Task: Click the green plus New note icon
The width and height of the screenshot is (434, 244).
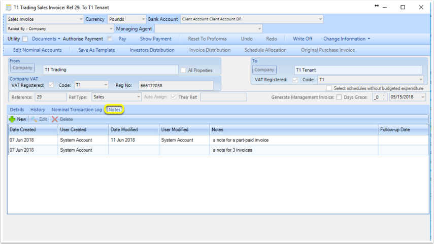Action: [12, 119]
